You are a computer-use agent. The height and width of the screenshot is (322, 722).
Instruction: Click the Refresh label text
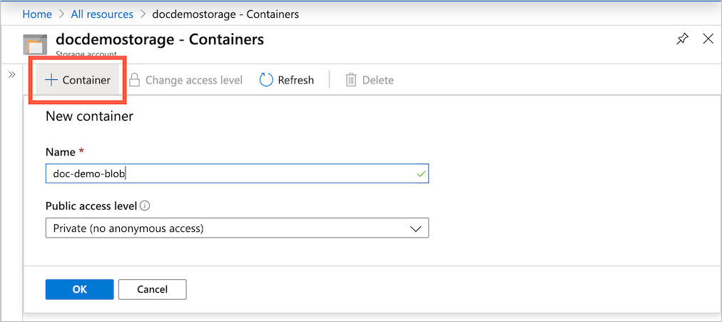[x=296, y=80]
